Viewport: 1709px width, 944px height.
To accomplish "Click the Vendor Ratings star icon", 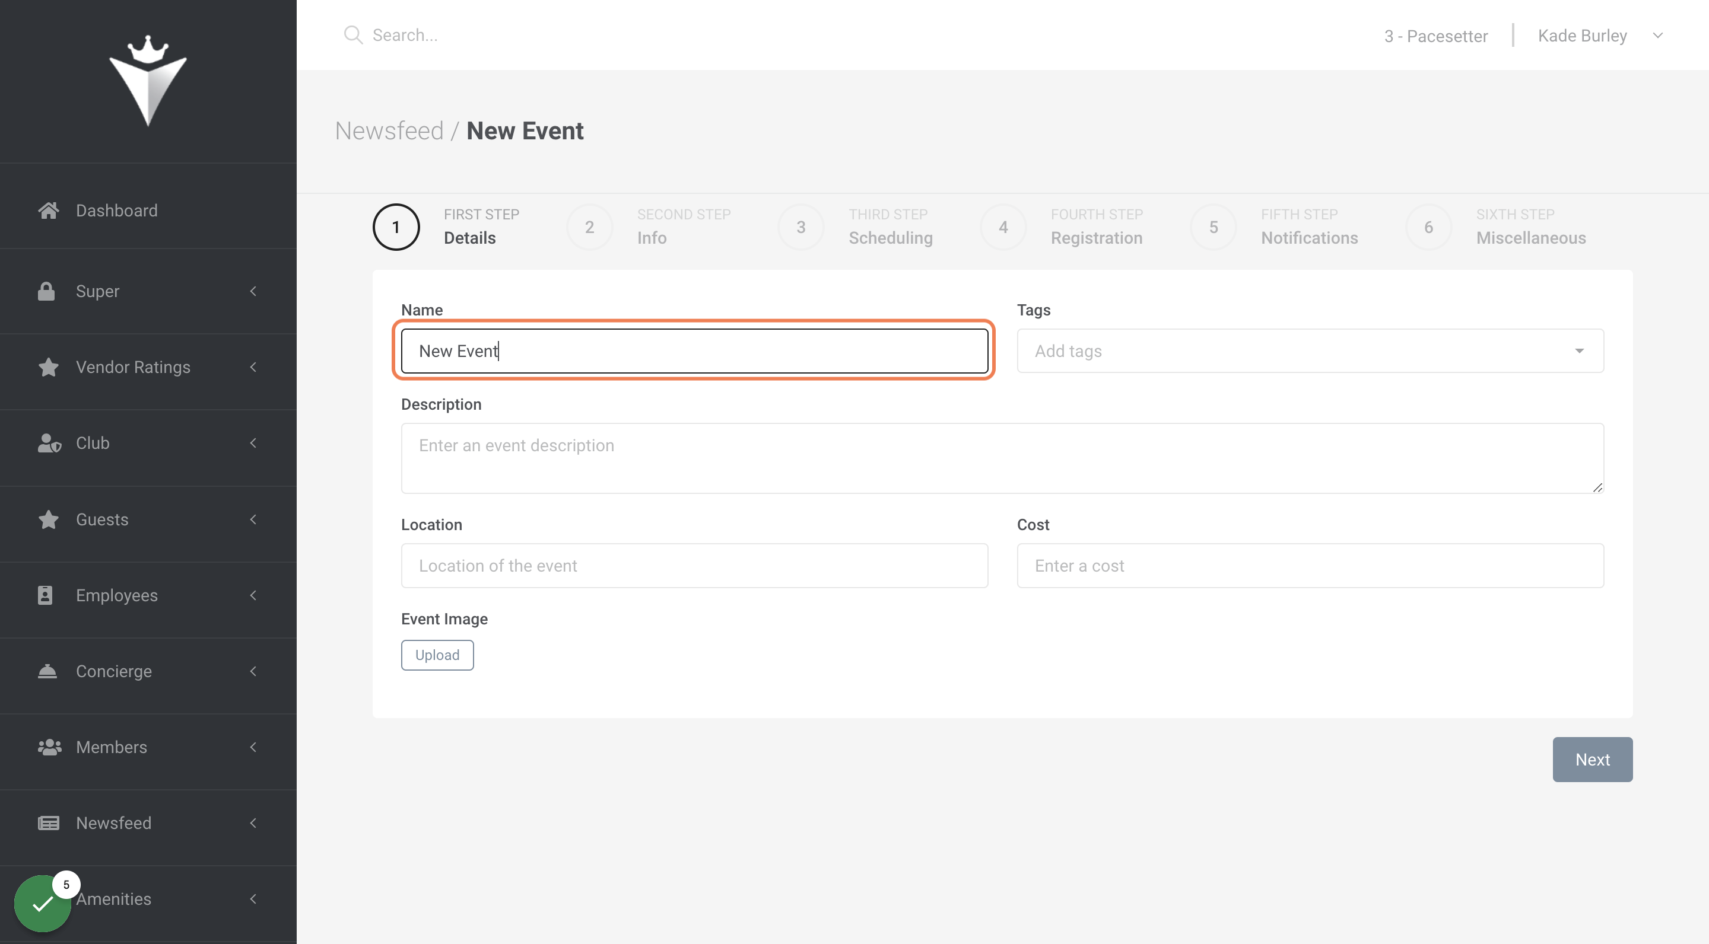I will coord(47,366).
